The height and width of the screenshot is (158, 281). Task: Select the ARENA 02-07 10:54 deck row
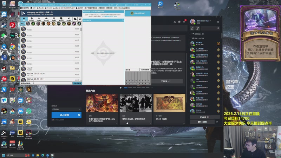pyautogui.click(x=51, y=74)
